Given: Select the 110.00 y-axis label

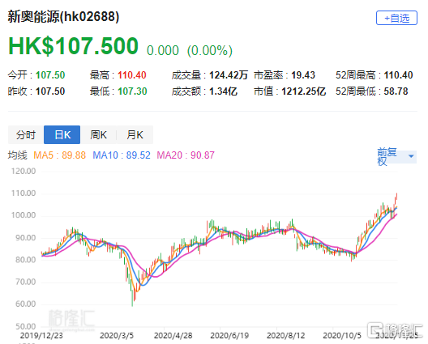Looking at the screenshot, I should point(24,193).
